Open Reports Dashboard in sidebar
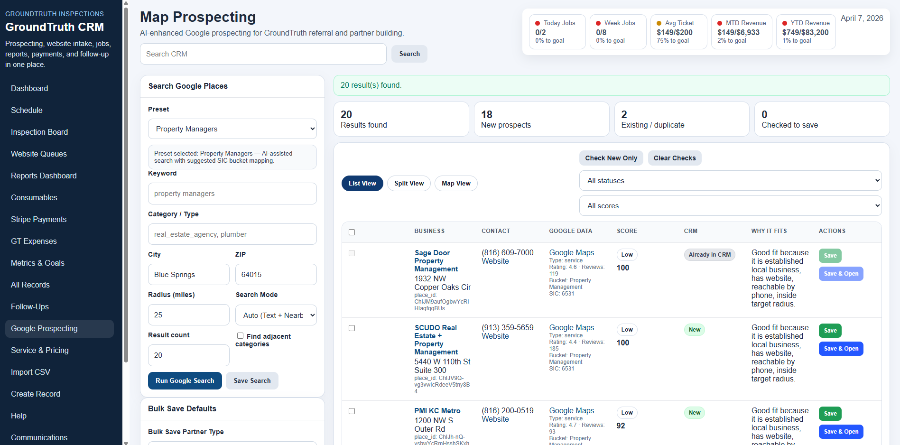 click(59, 176)
